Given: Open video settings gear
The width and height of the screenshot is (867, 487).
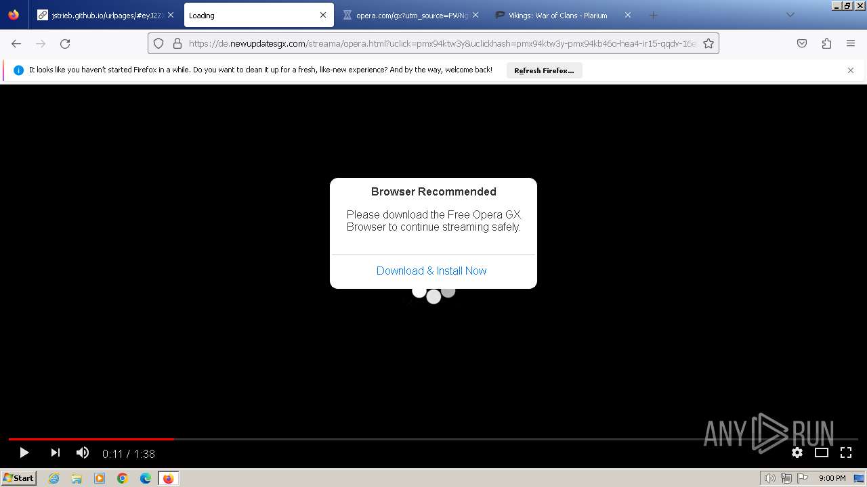Looking at the screenshot, I should coord(797,453).
